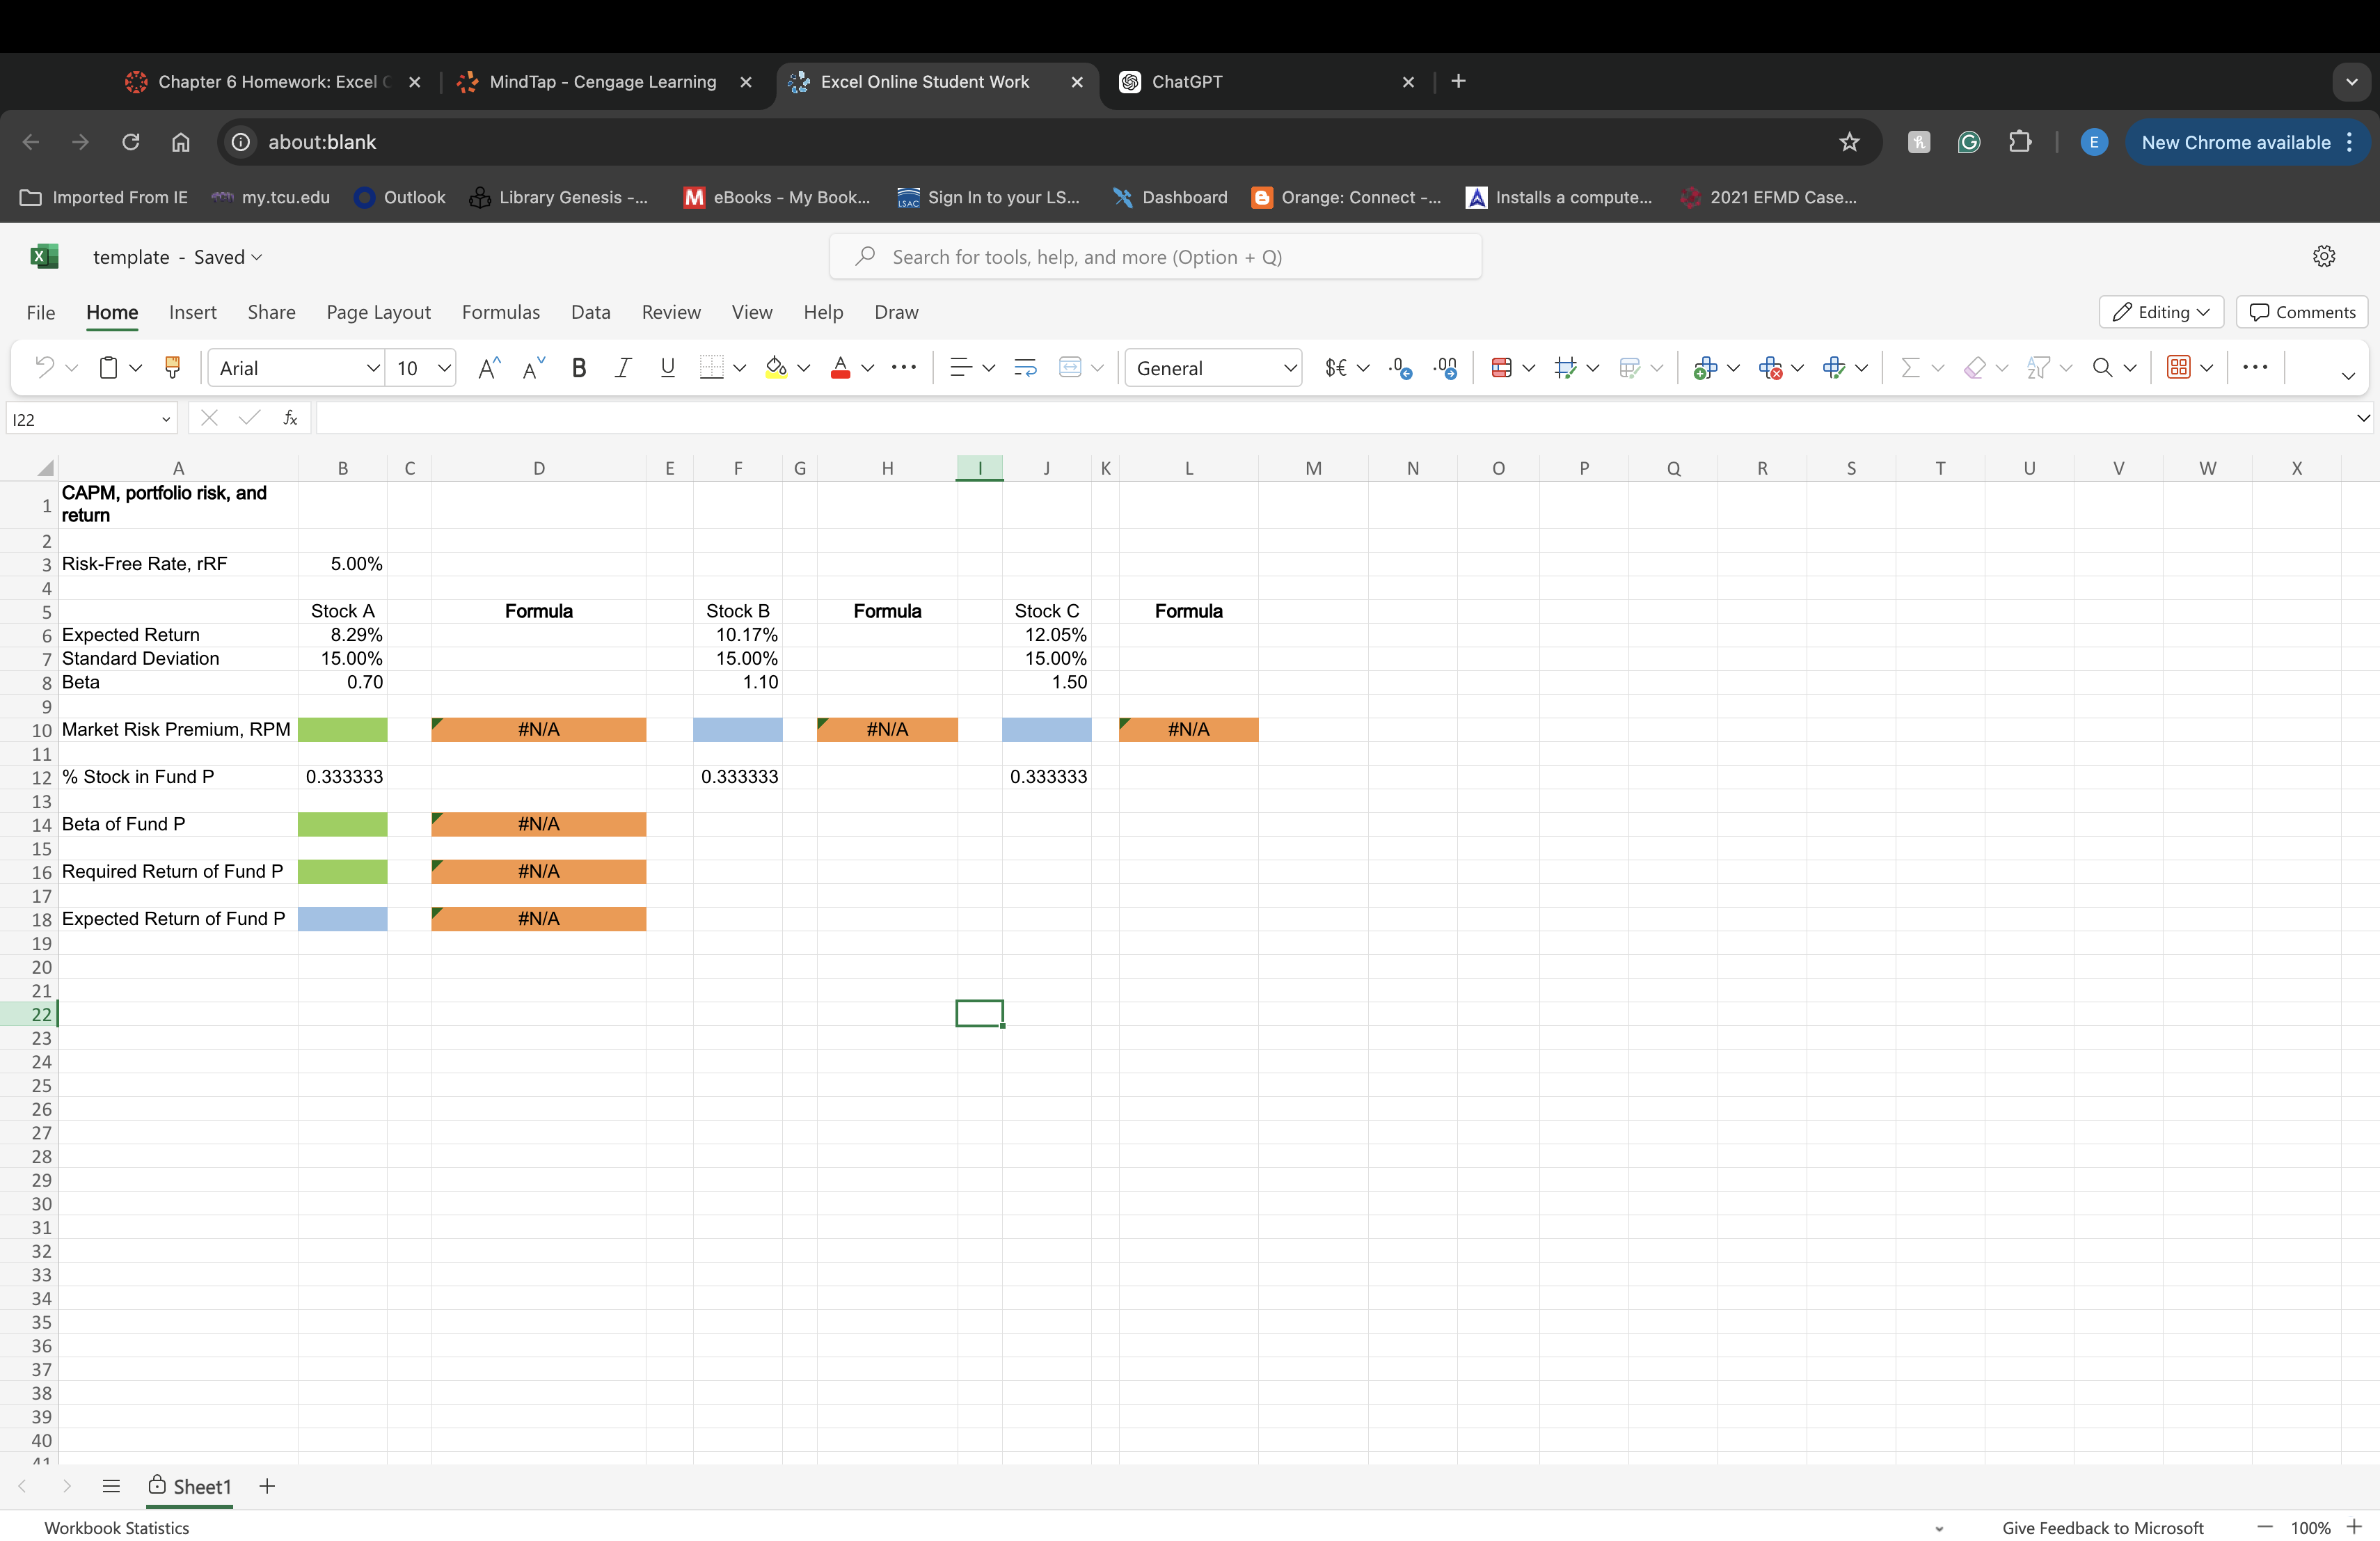
Task: Select the ChatGPT browser tab
Action: [1186, 82]
